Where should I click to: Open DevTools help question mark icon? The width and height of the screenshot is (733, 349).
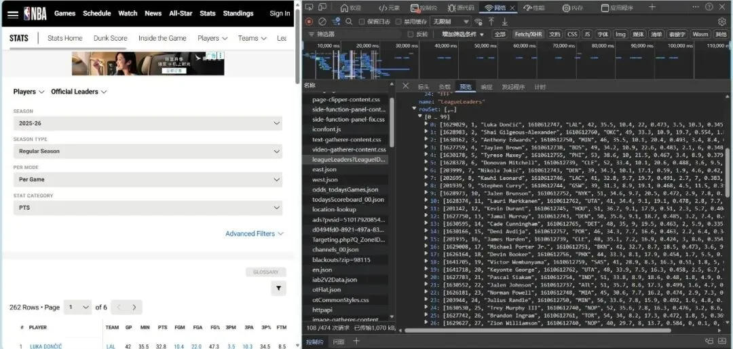tap(709, 7)
